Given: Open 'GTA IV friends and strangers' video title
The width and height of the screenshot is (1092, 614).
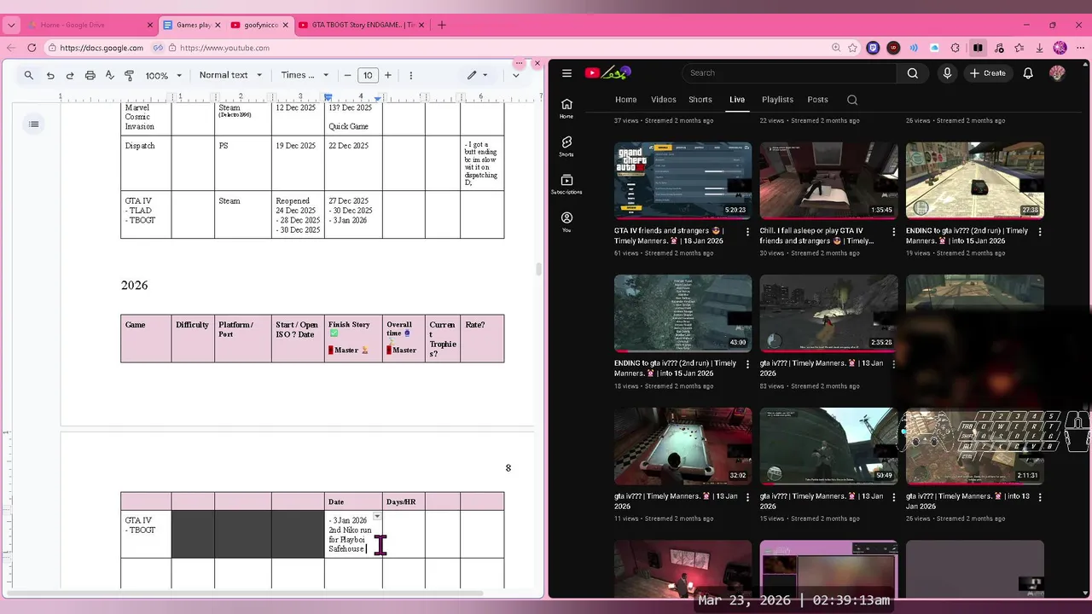Looking at the screenshot, I should click(x=669, y=235).
